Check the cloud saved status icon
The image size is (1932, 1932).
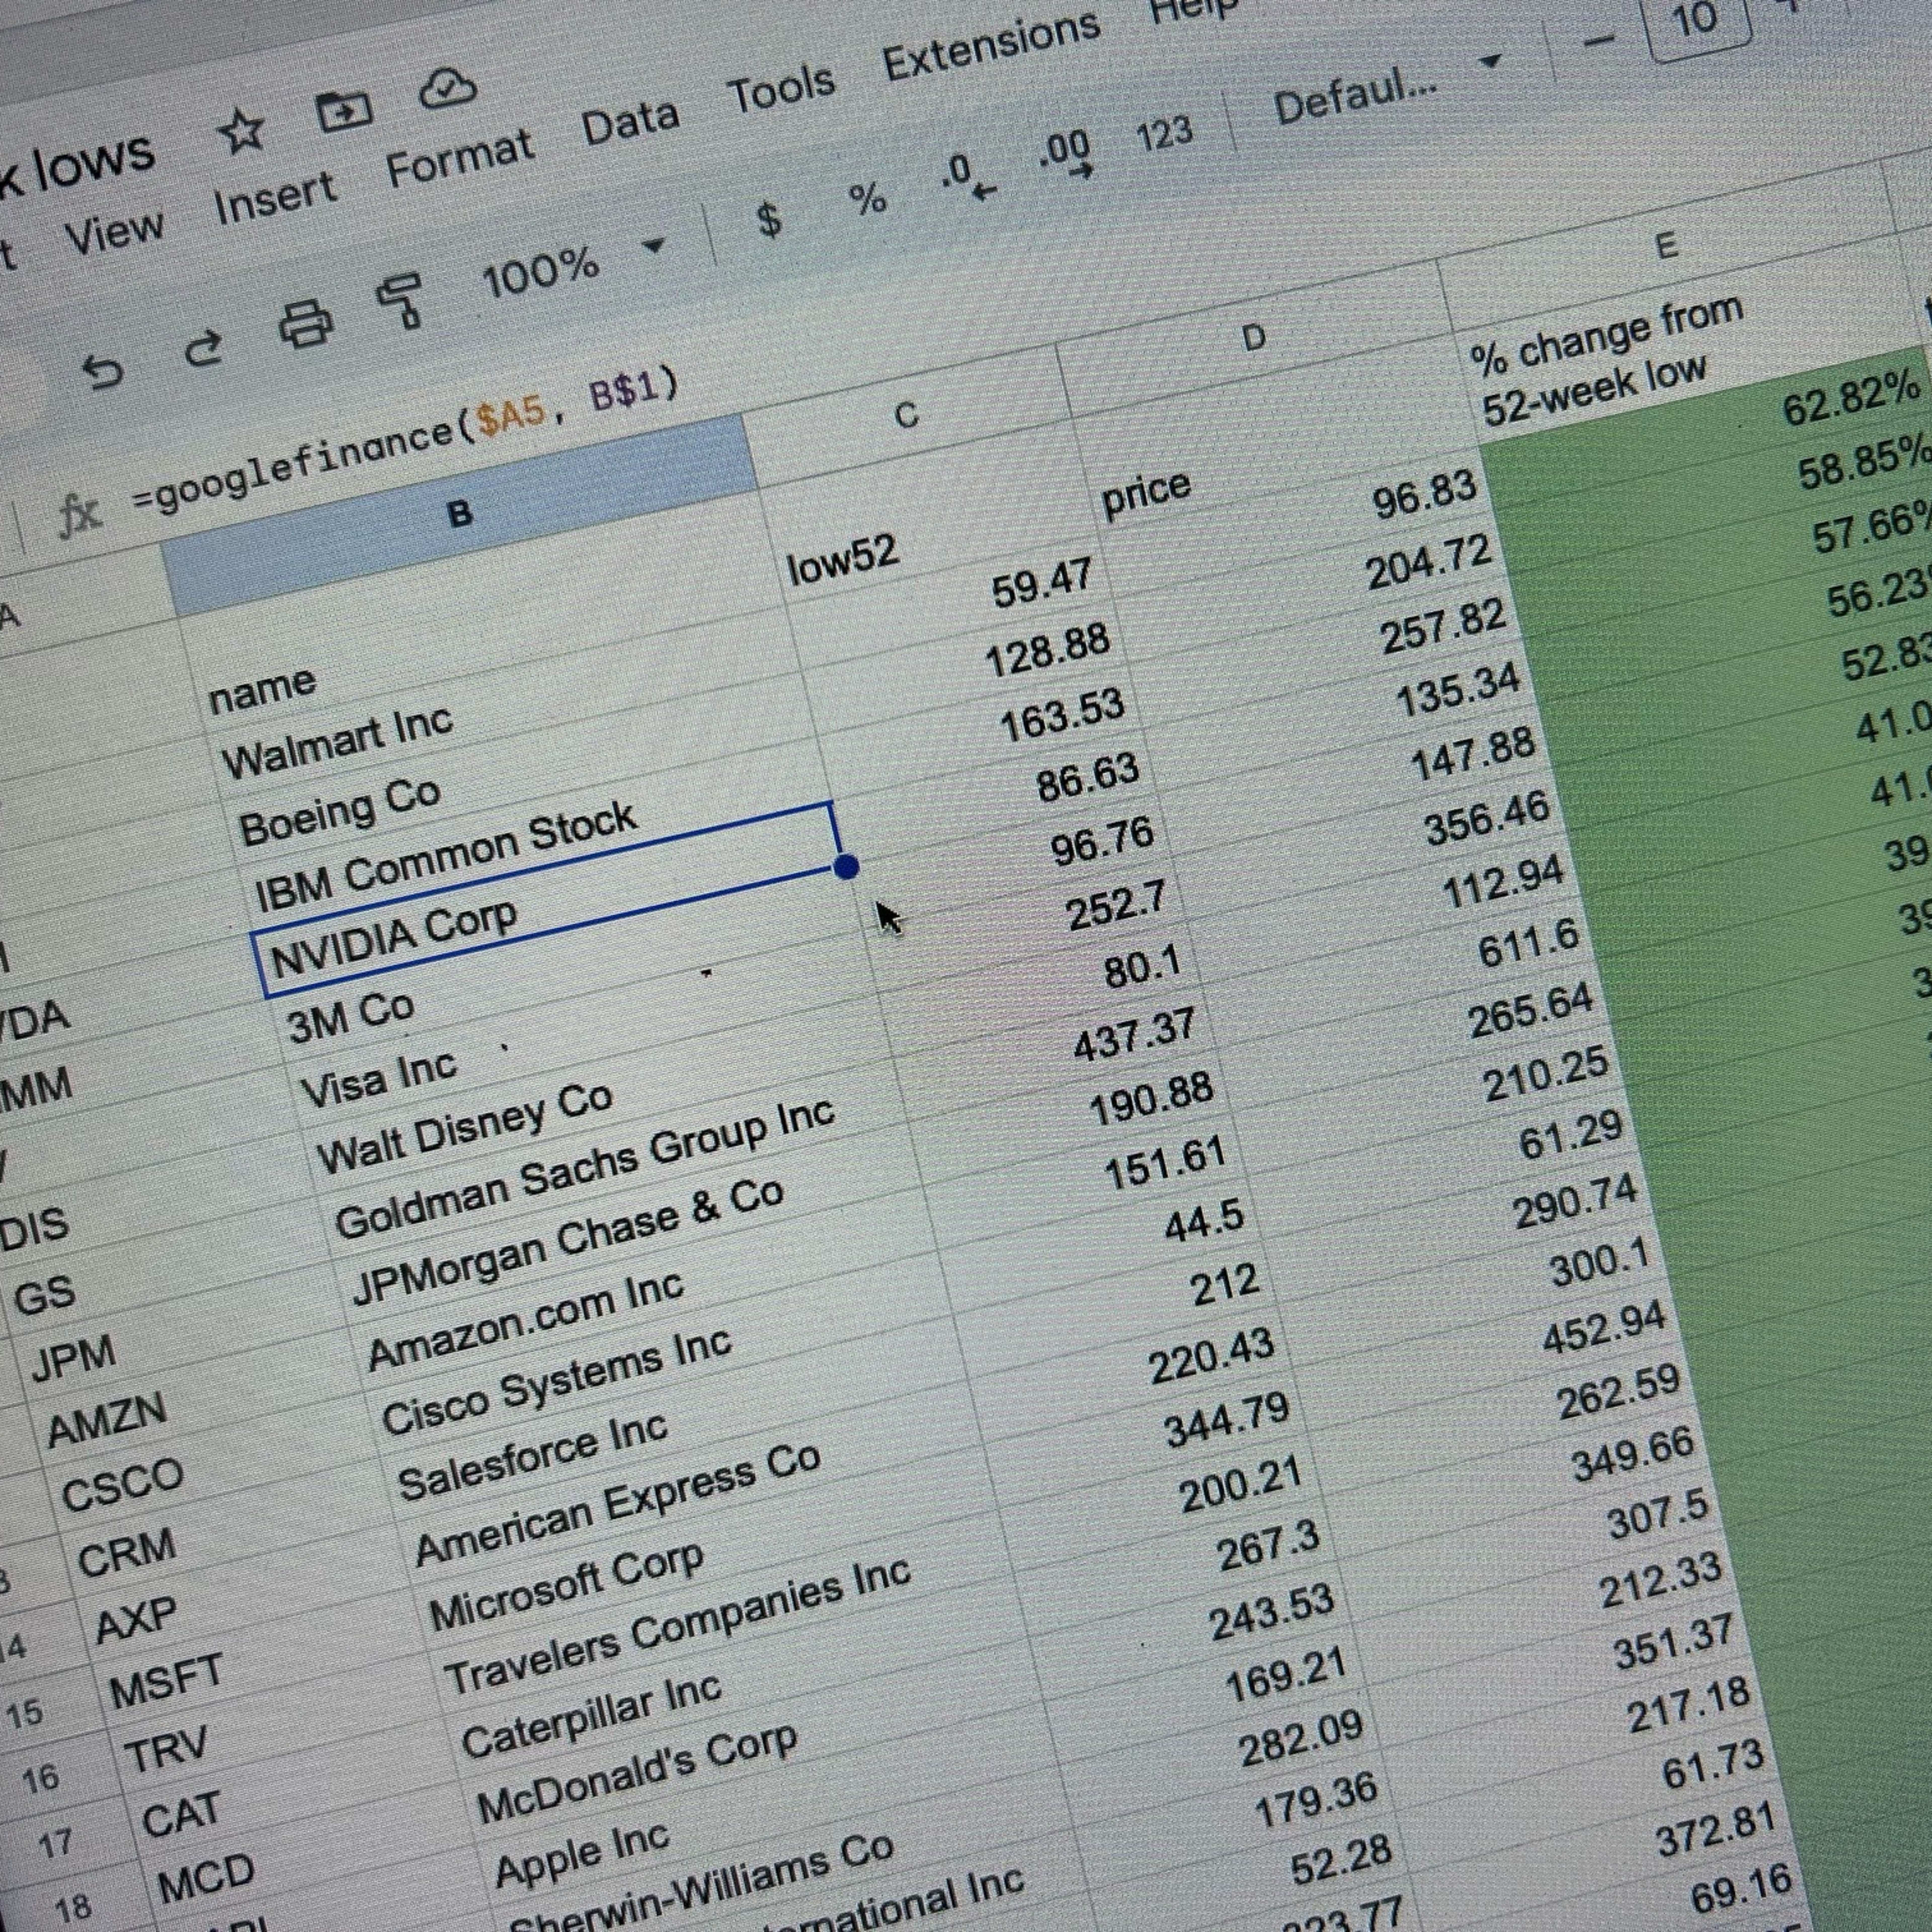447,89
